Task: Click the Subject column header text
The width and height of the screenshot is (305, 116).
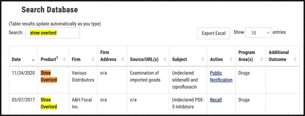Action: pyautogui.click(x=179, y=59)
